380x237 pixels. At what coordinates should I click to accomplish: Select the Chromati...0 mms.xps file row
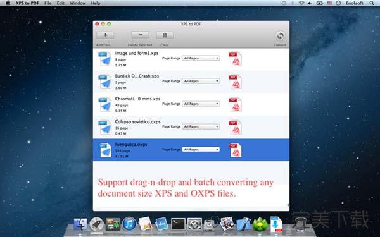click(191, 105)
